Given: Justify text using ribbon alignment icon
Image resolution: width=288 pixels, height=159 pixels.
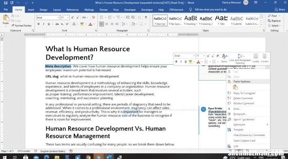Looking at the screenshot, I should pyautogui.click(x=117, y=24).
